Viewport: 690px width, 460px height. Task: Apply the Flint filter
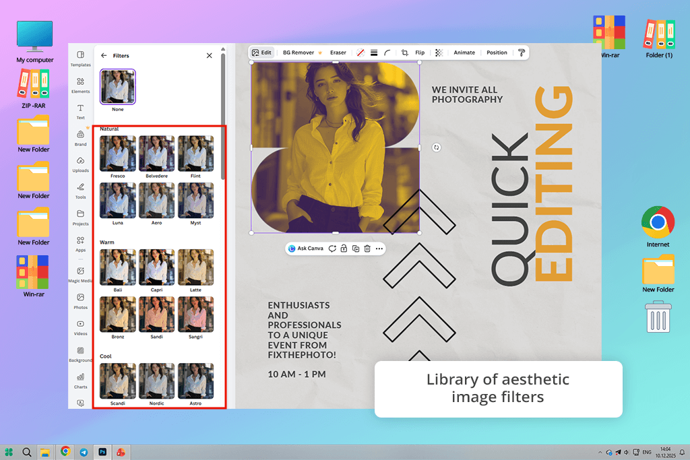click(x=195, y=154)
